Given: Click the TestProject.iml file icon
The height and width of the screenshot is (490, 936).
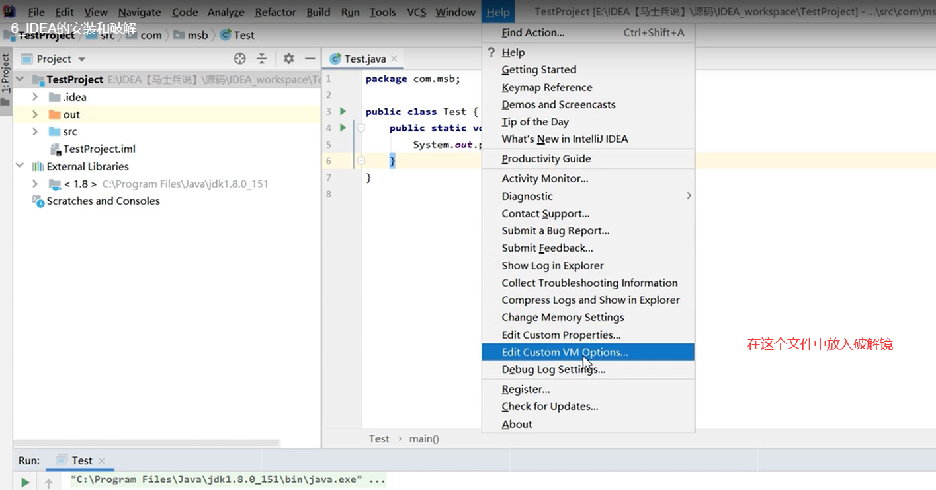Looking at the screenshot, I should tap(55, 149).
